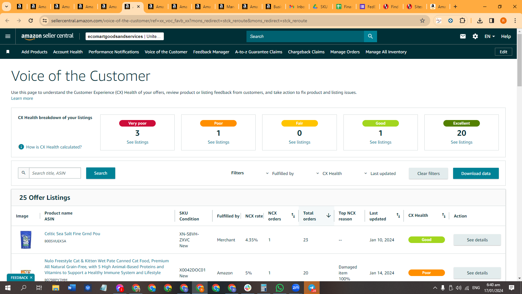This screenshot has height=294, width=522.
Task: Open Add Products in the navigation bar
Action: pos(34,52)
